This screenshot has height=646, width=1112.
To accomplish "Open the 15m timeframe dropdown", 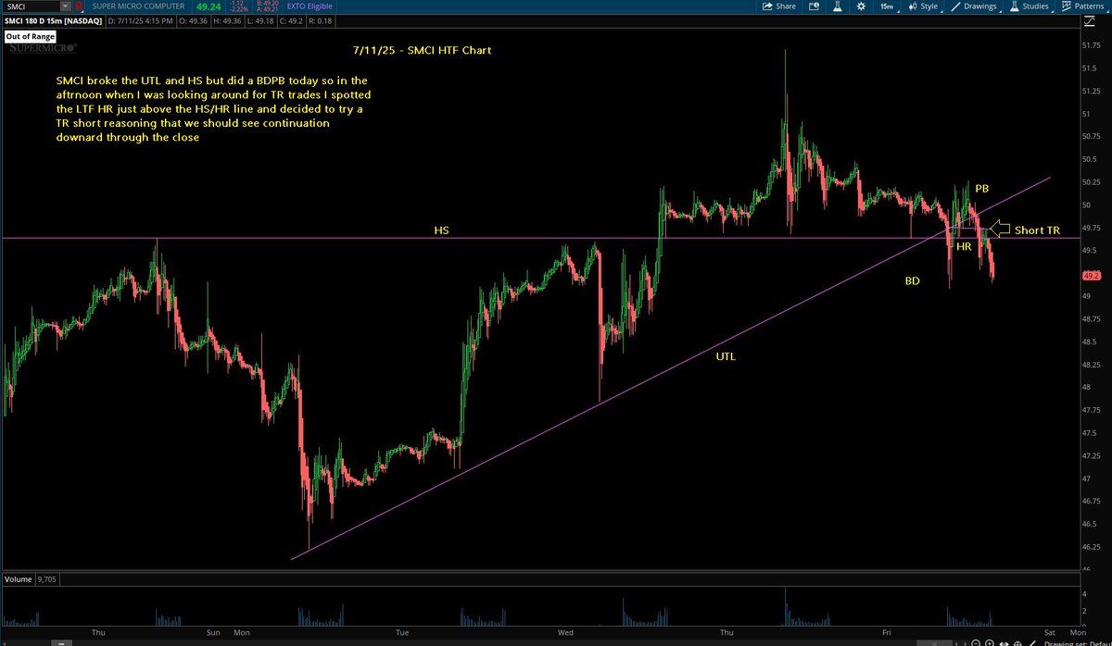I will (887, 6).
